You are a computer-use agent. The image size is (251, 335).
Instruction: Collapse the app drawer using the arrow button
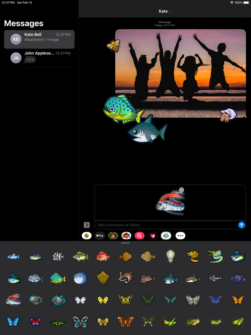(87, 225)
